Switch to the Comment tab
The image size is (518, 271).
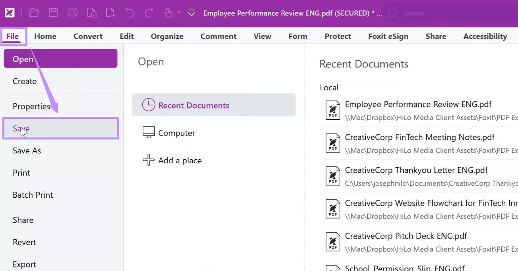pos(219,36)
